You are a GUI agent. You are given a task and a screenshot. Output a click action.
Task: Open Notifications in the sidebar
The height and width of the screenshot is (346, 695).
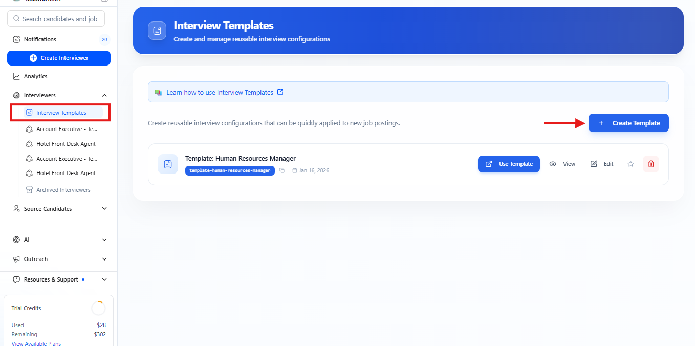40,39
